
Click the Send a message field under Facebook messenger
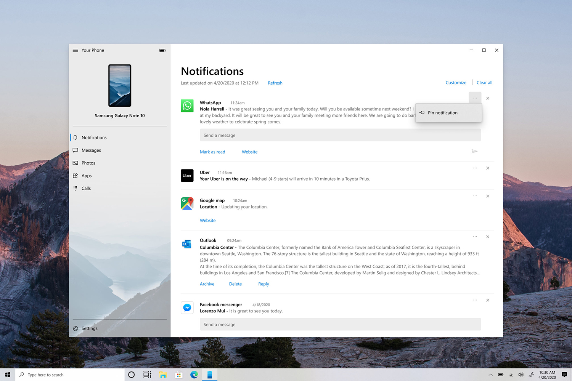coord(340,324)
